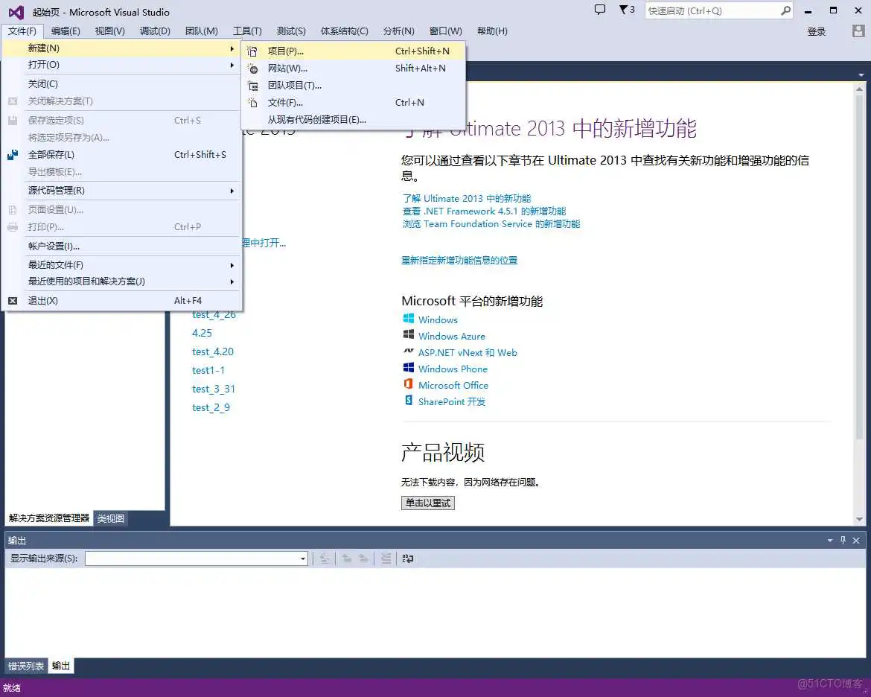Screen dimensions: 871x697
Task: Select the Windows Azure platform icon
Action: click(408, 336)
